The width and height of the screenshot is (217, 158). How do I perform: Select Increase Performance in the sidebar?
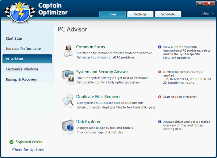[x=23, y=49]
